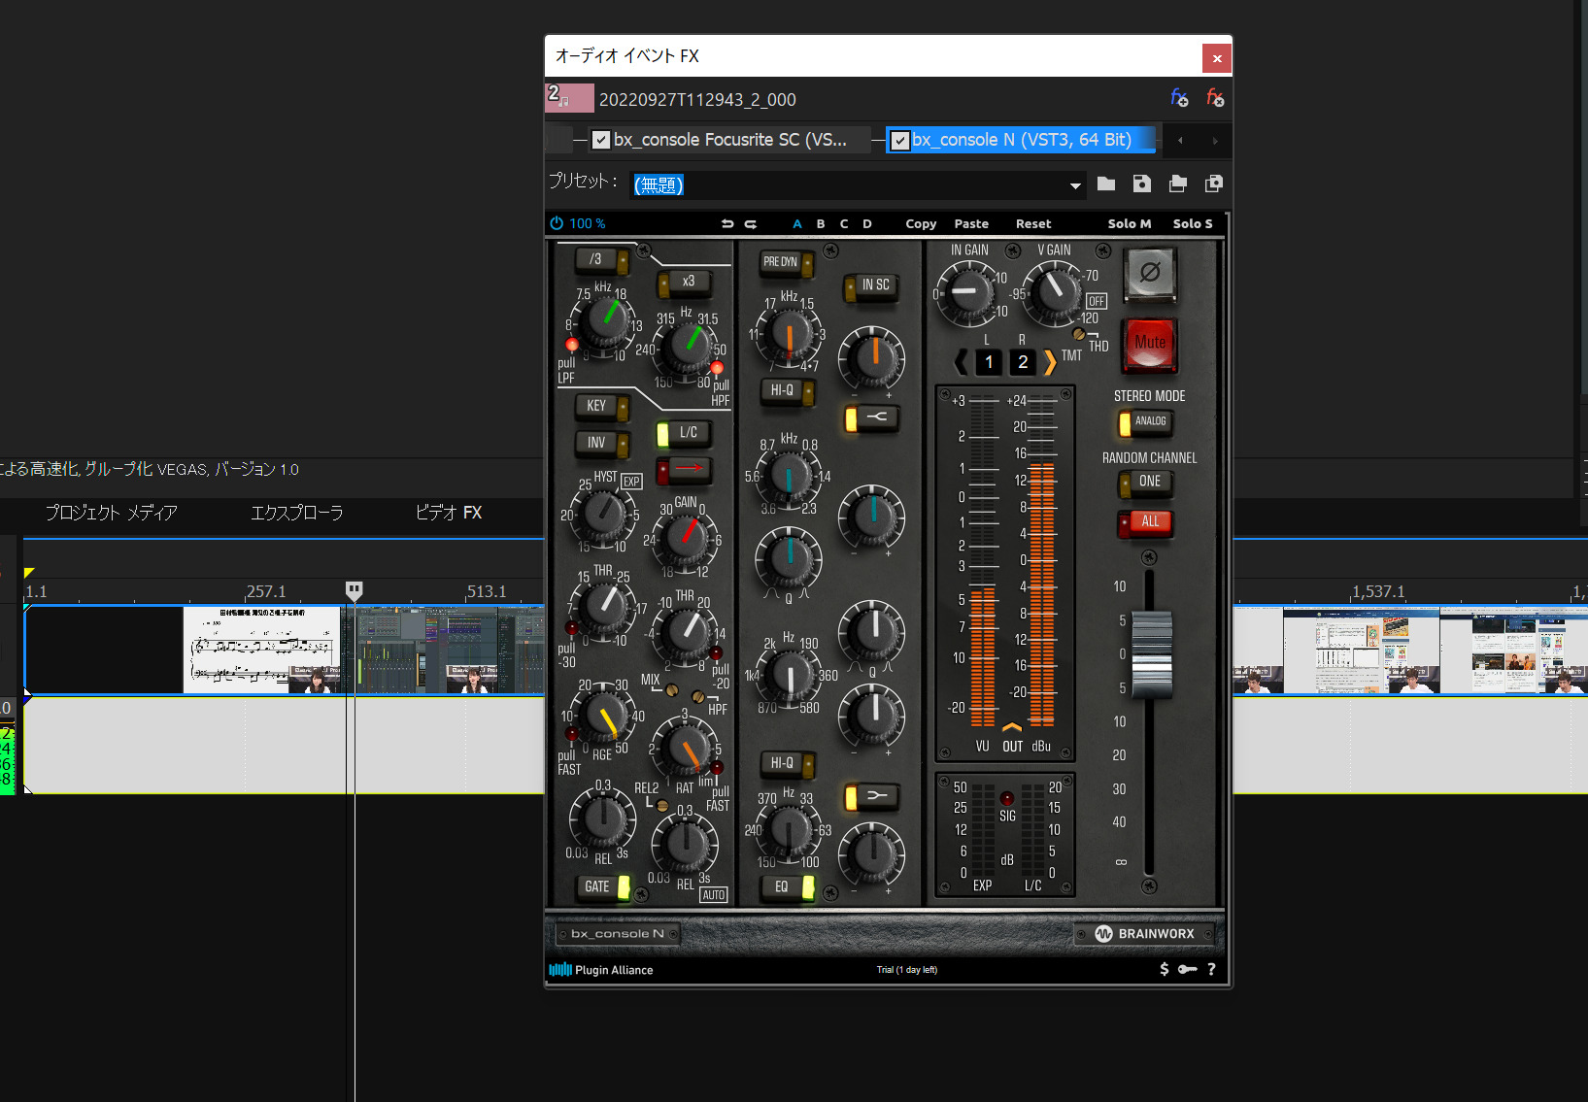Toggle the low shelf EQ shape button

click(x=872, y=797)
